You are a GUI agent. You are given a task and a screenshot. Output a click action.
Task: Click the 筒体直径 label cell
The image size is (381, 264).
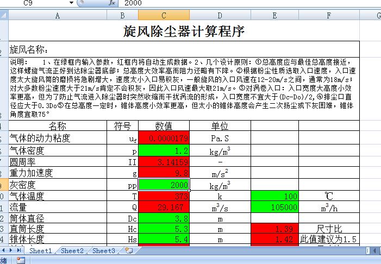[x=58, y=218]
